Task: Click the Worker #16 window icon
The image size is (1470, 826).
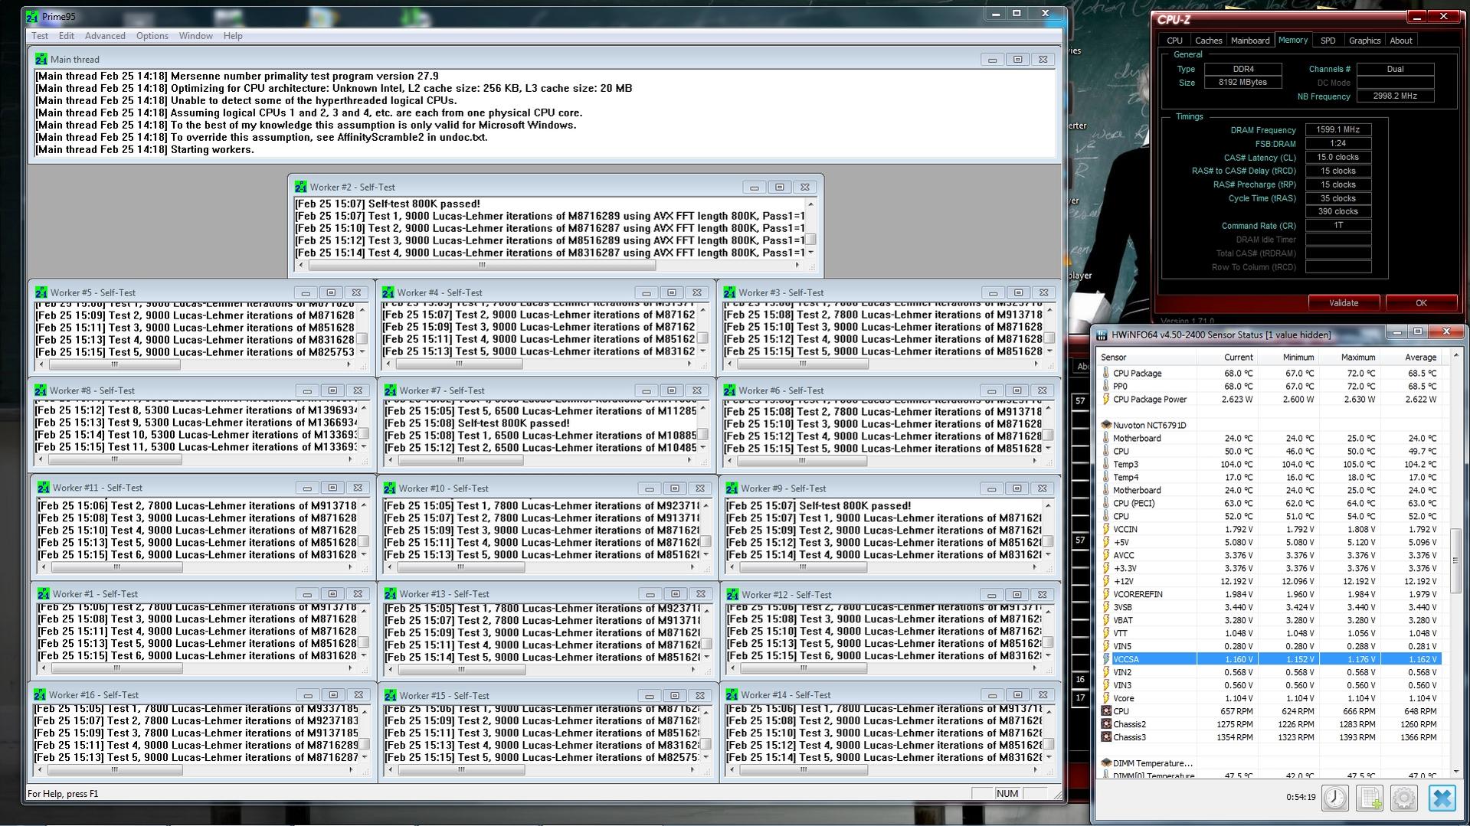Action: click(39, 695)
